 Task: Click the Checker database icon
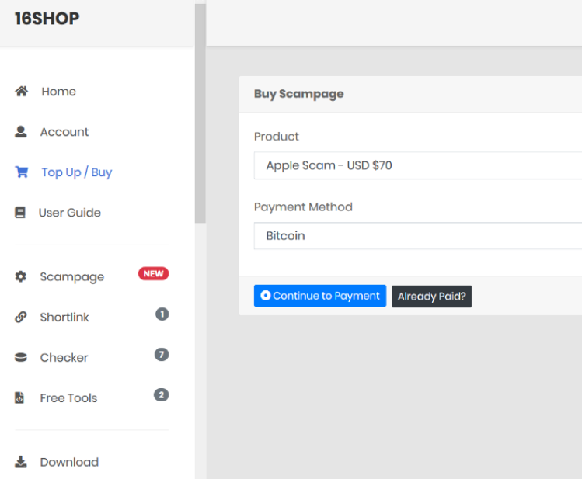click(x=21, y=358)
